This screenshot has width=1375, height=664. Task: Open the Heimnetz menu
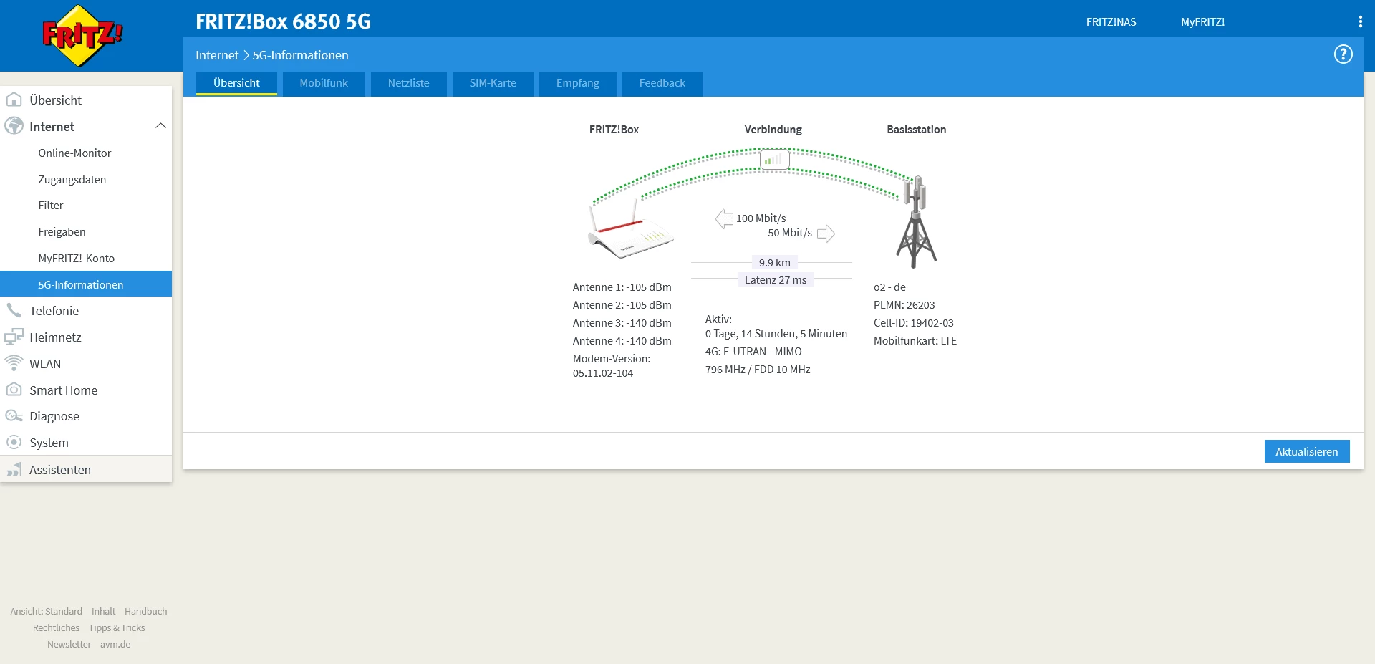click(x=86, y=337)
